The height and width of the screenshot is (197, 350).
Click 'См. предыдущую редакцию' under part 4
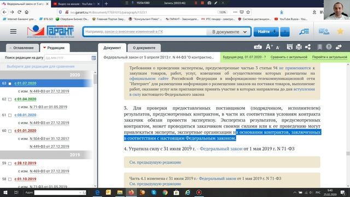[x=155, y=163]
